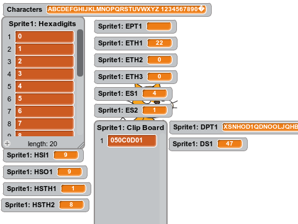This screenshot has width=298, height=224.
Task: Click the Sprite1: HSO1 monitor value
Action: 70,172
